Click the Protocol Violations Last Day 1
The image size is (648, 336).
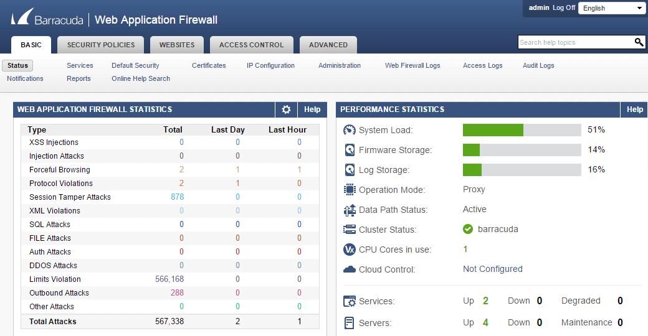pyautogui.click(x=237, y=184)
